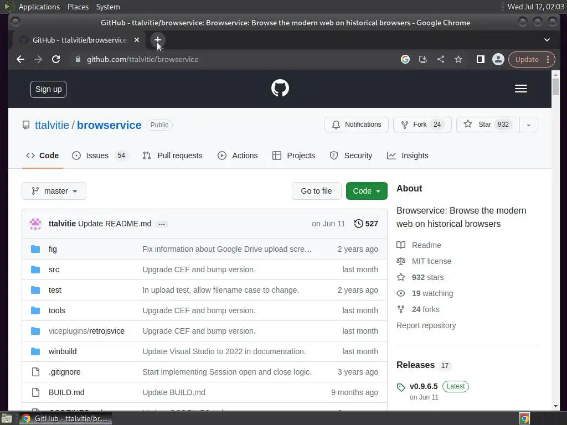Click the src folder icon

coord(35,269)
